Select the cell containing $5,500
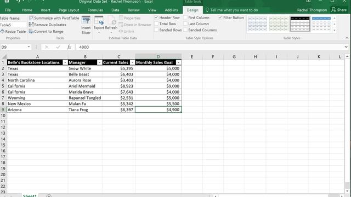 [x=158, y=103]
